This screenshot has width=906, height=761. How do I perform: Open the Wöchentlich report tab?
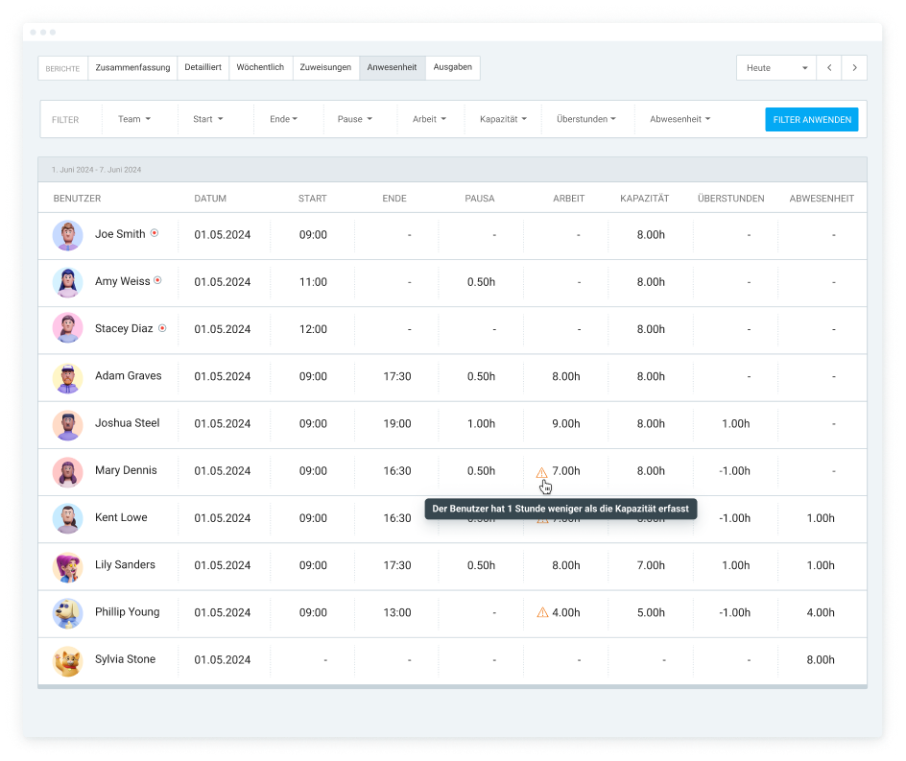(x=260, y=68)
